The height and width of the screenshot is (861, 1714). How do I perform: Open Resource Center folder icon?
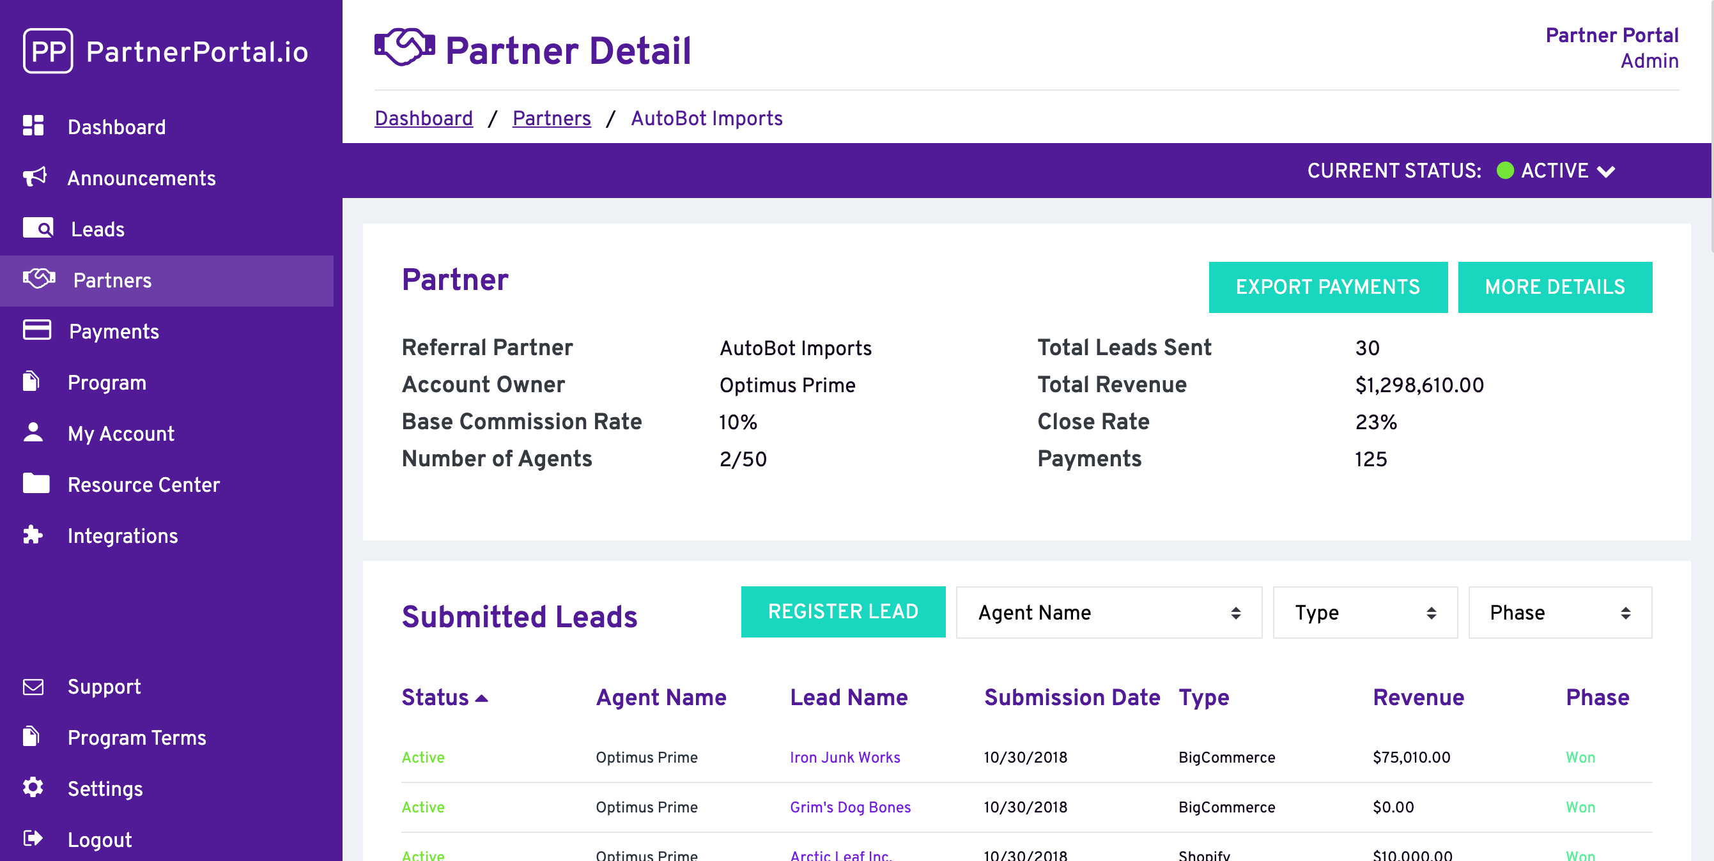click(x=36, y=484)
